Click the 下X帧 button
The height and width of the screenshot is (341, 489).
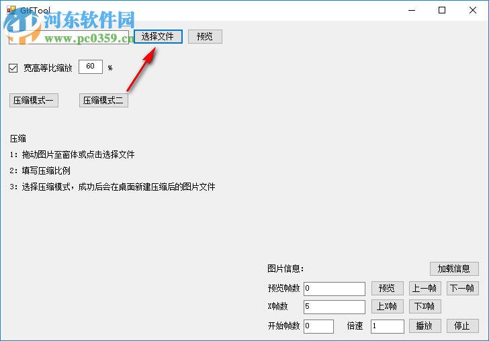(425, 306)
